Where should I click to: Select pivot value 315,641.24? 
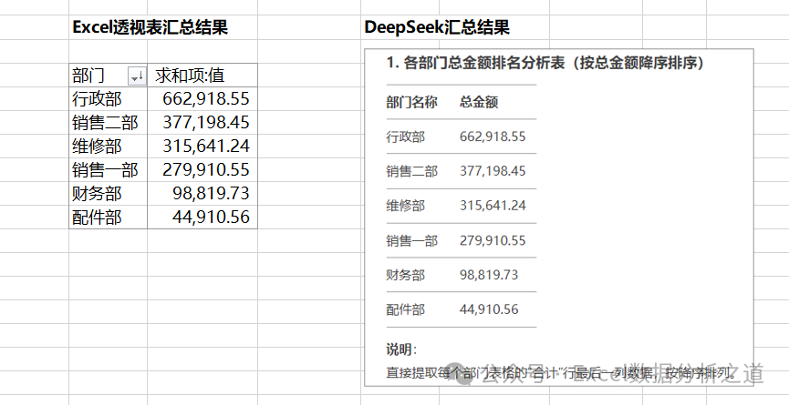pyautogui.click(x=202, y=146)
